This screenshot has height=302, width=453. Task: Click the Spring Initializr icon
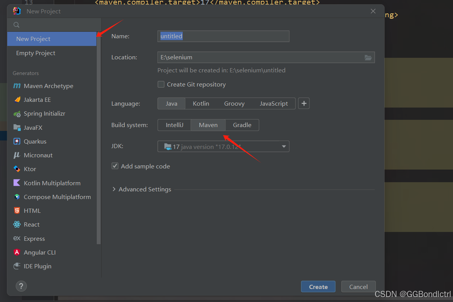(17, 114)
